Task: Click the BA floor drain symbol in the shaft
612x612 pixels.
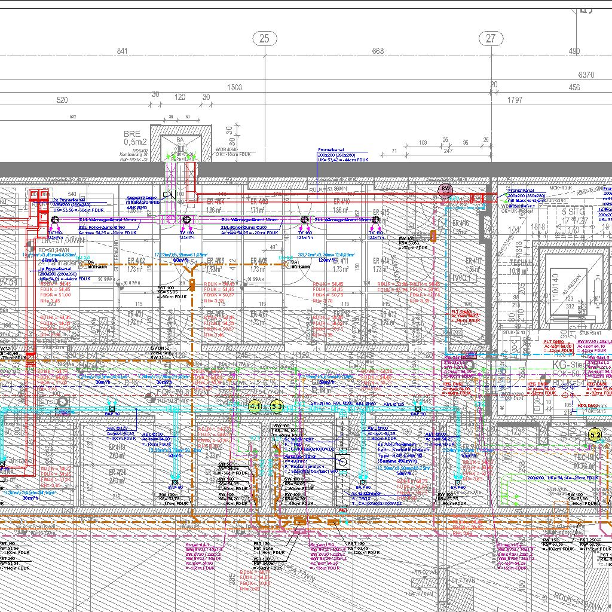Action: tap(180, 142)
